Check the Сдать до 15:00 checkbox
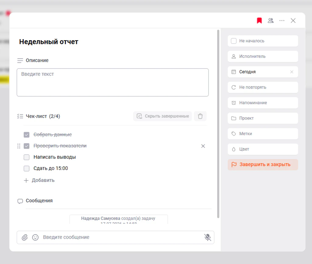 (x=27, y=168)
